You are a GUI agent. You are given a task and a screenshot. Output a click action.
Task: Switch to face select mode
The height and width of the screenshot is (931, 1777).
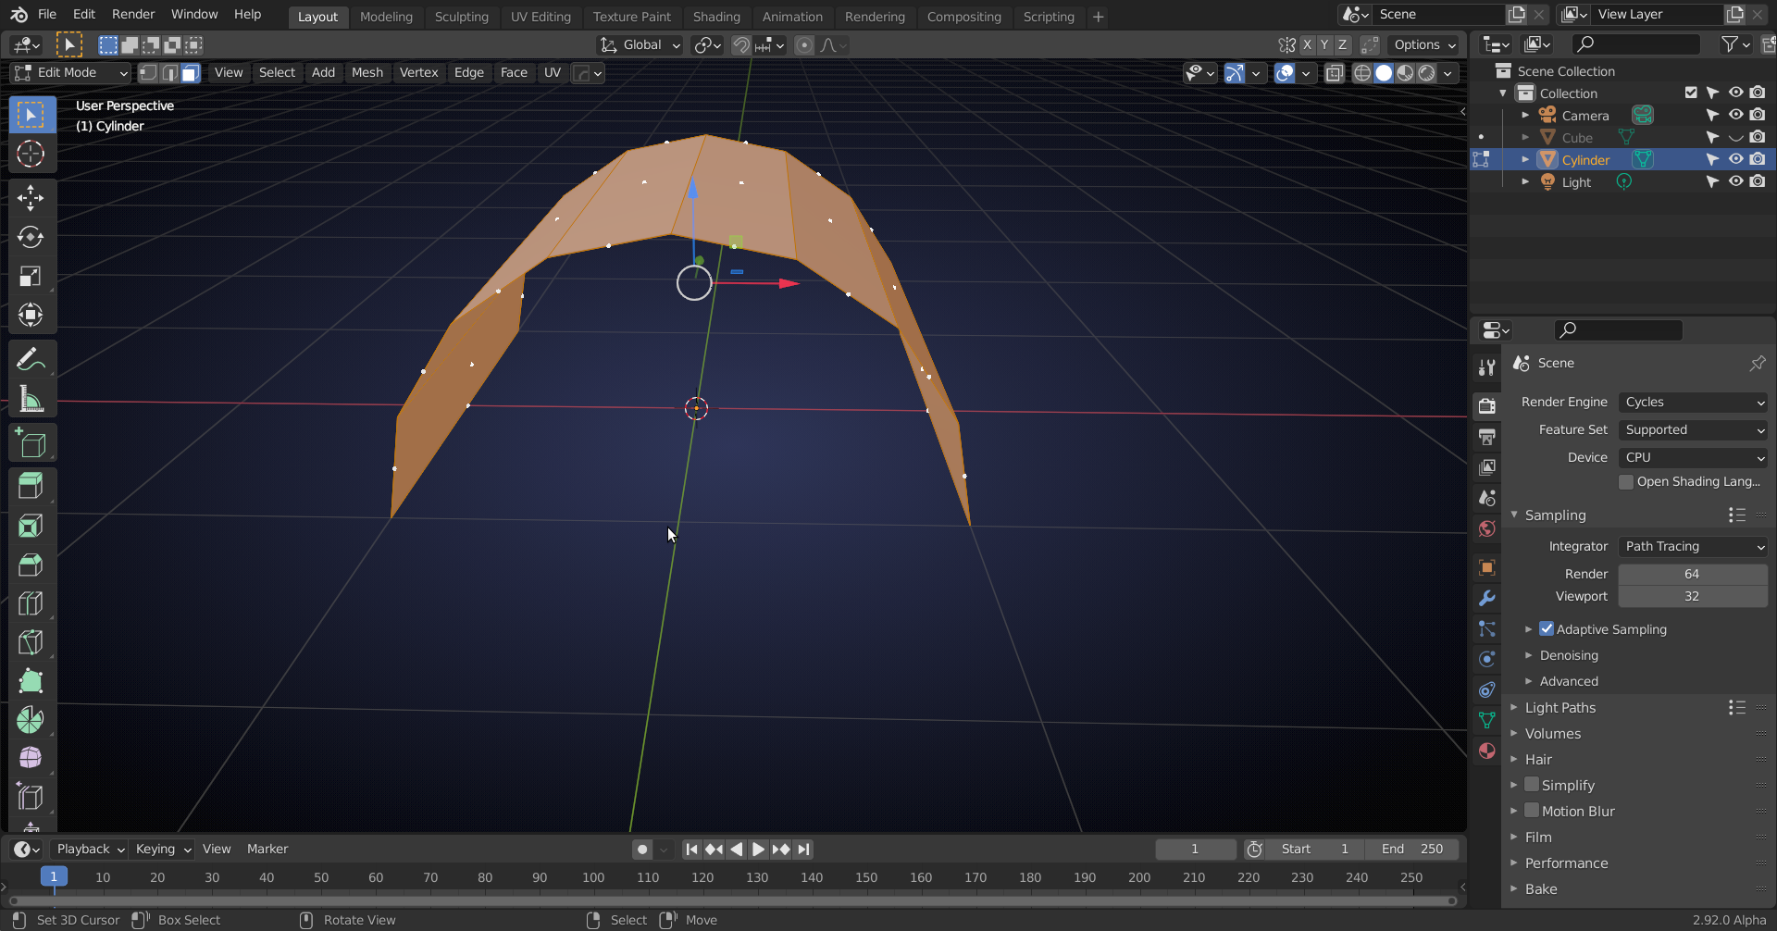coord(192,73)
